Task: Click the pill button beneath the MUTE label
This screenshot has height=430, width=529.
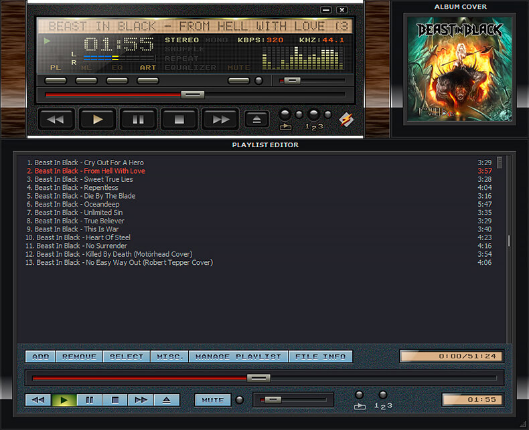Action: click(239, 80)
